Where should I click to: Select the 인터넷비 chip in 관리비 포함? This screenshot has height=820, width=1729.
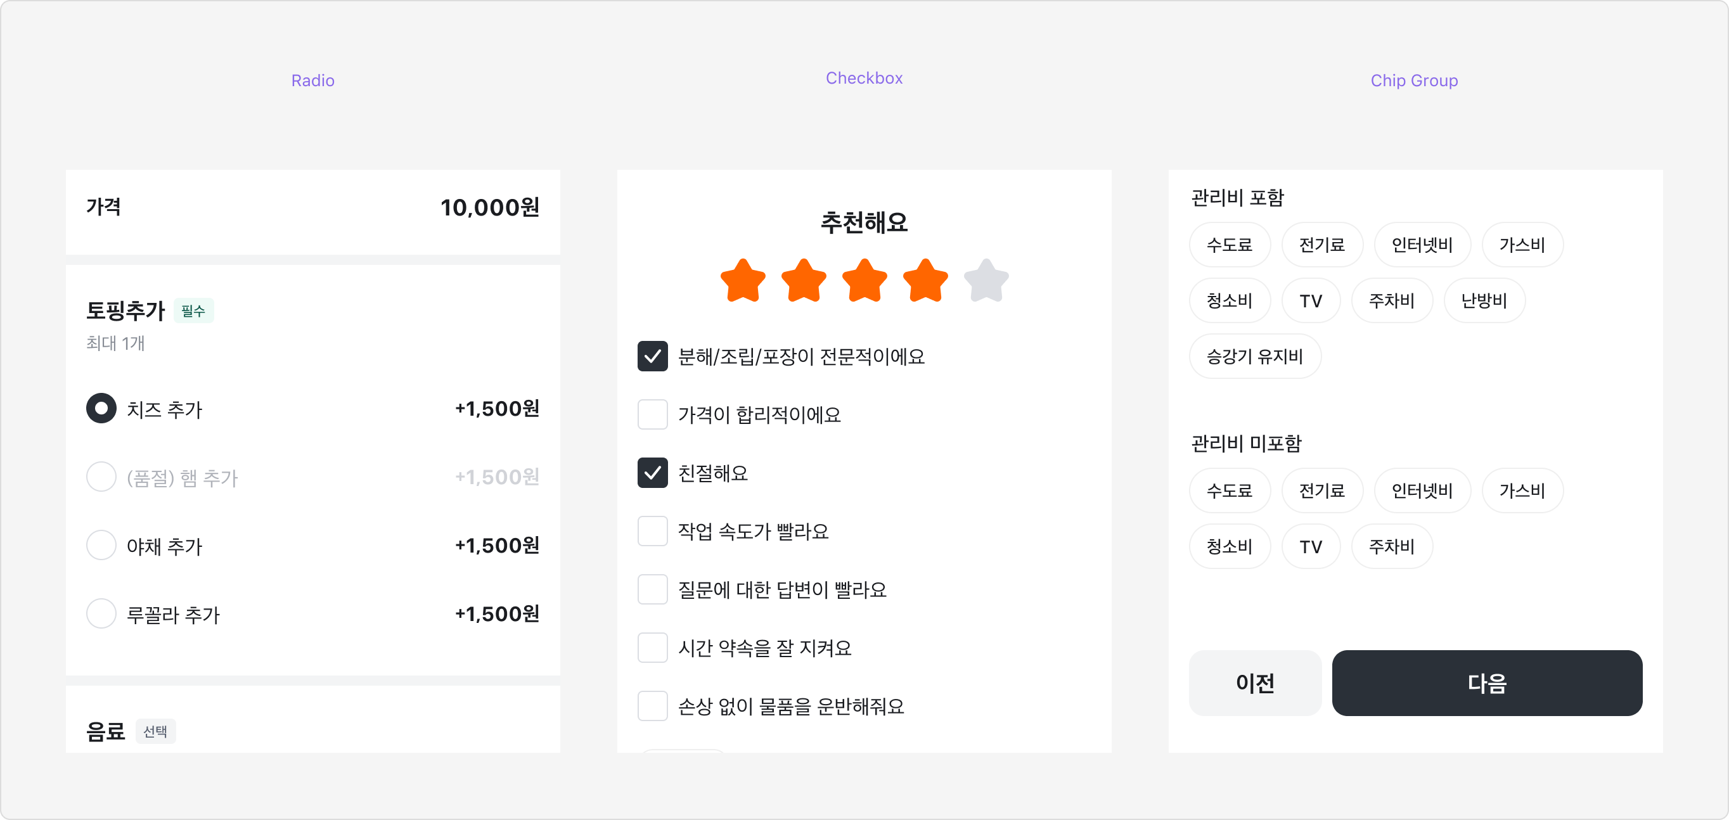1422,244
